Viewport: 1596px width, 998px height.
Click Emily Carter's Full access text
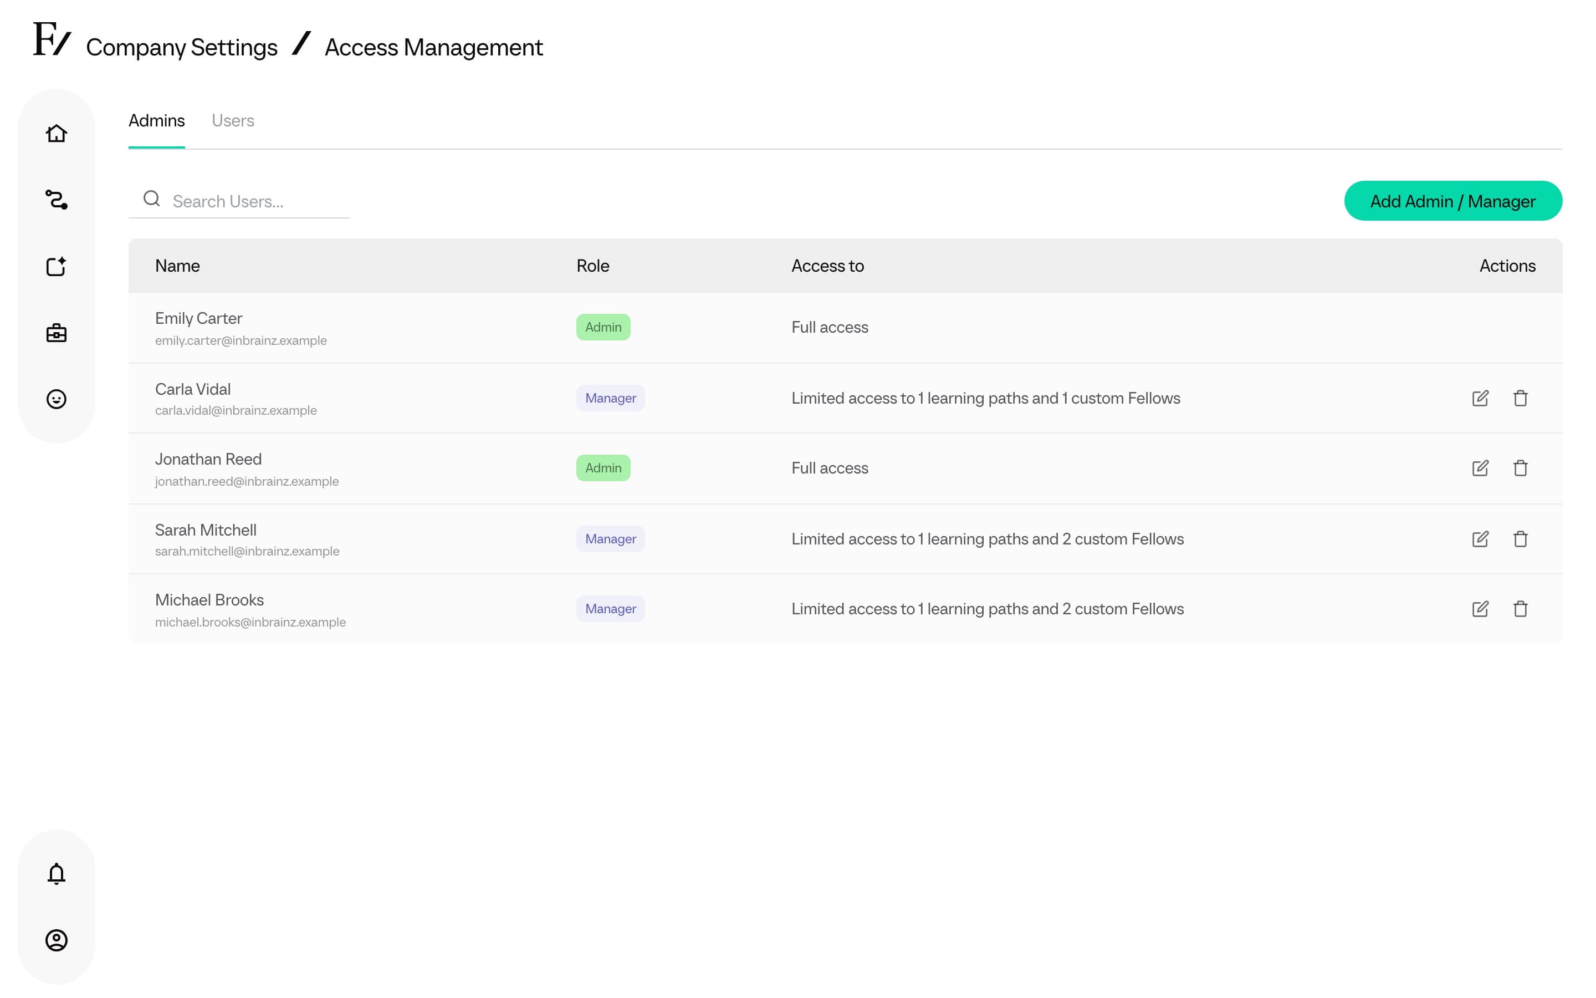(830, 327)
